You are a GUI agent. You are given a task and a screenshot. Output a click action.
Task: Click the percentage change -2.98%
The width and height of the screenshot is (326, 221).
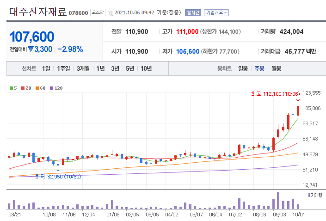pyautogui.click(x=70, y=49)
